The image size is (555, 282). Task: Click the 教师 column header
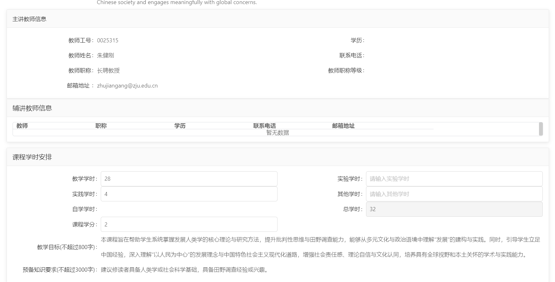click(x=22, y=126)
